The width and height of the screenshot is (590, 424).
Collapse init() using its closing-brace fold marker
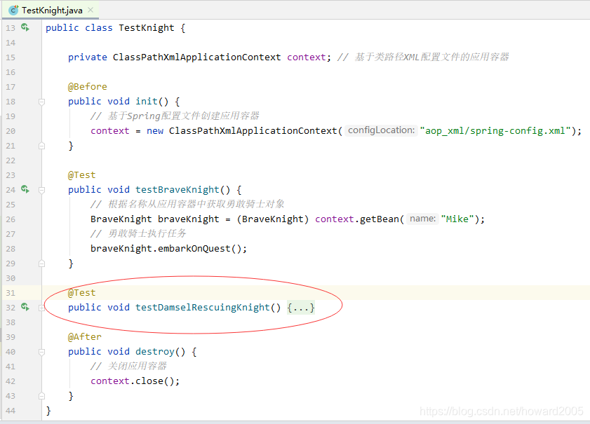tap(42, 146)
